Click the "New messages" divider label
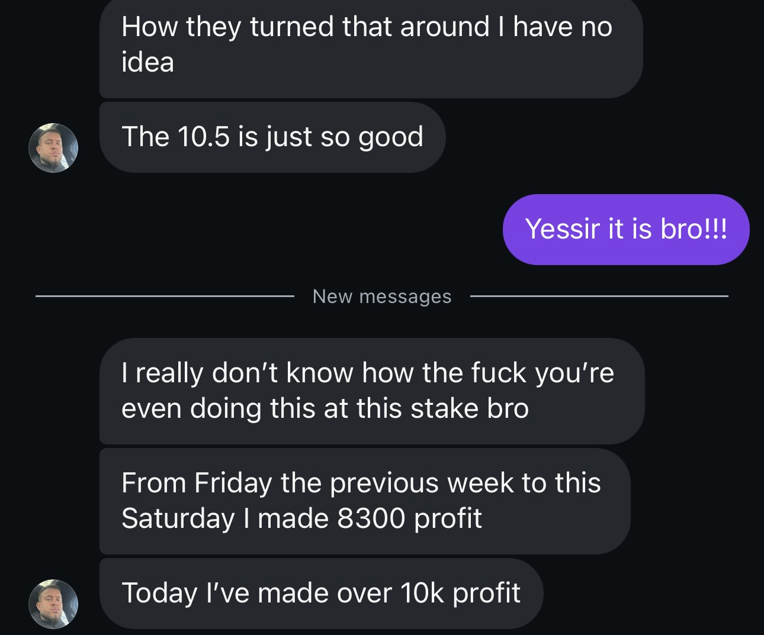Screen dimensions: 764x635 tap(382, 296)
